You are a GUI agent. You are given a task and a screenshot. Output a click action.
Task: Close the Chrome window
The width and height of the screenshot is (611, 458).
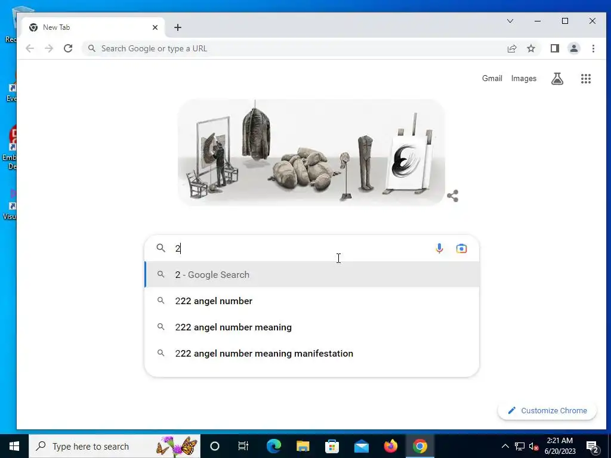[x=593, y=21]
